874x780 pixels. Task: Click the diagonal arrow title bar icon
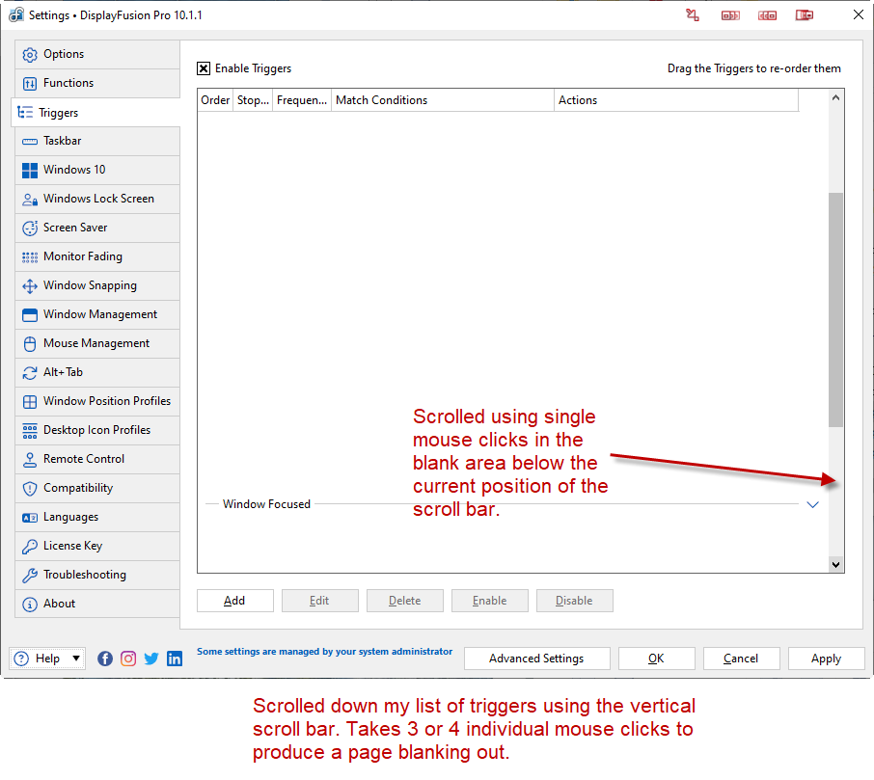(692, 14)
